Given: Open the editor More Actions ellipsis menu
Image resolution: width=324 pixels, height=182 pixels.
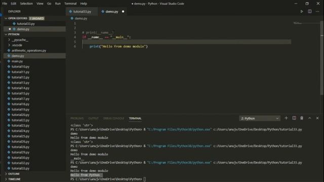Looking at the screenshot, I should (317, 12).
